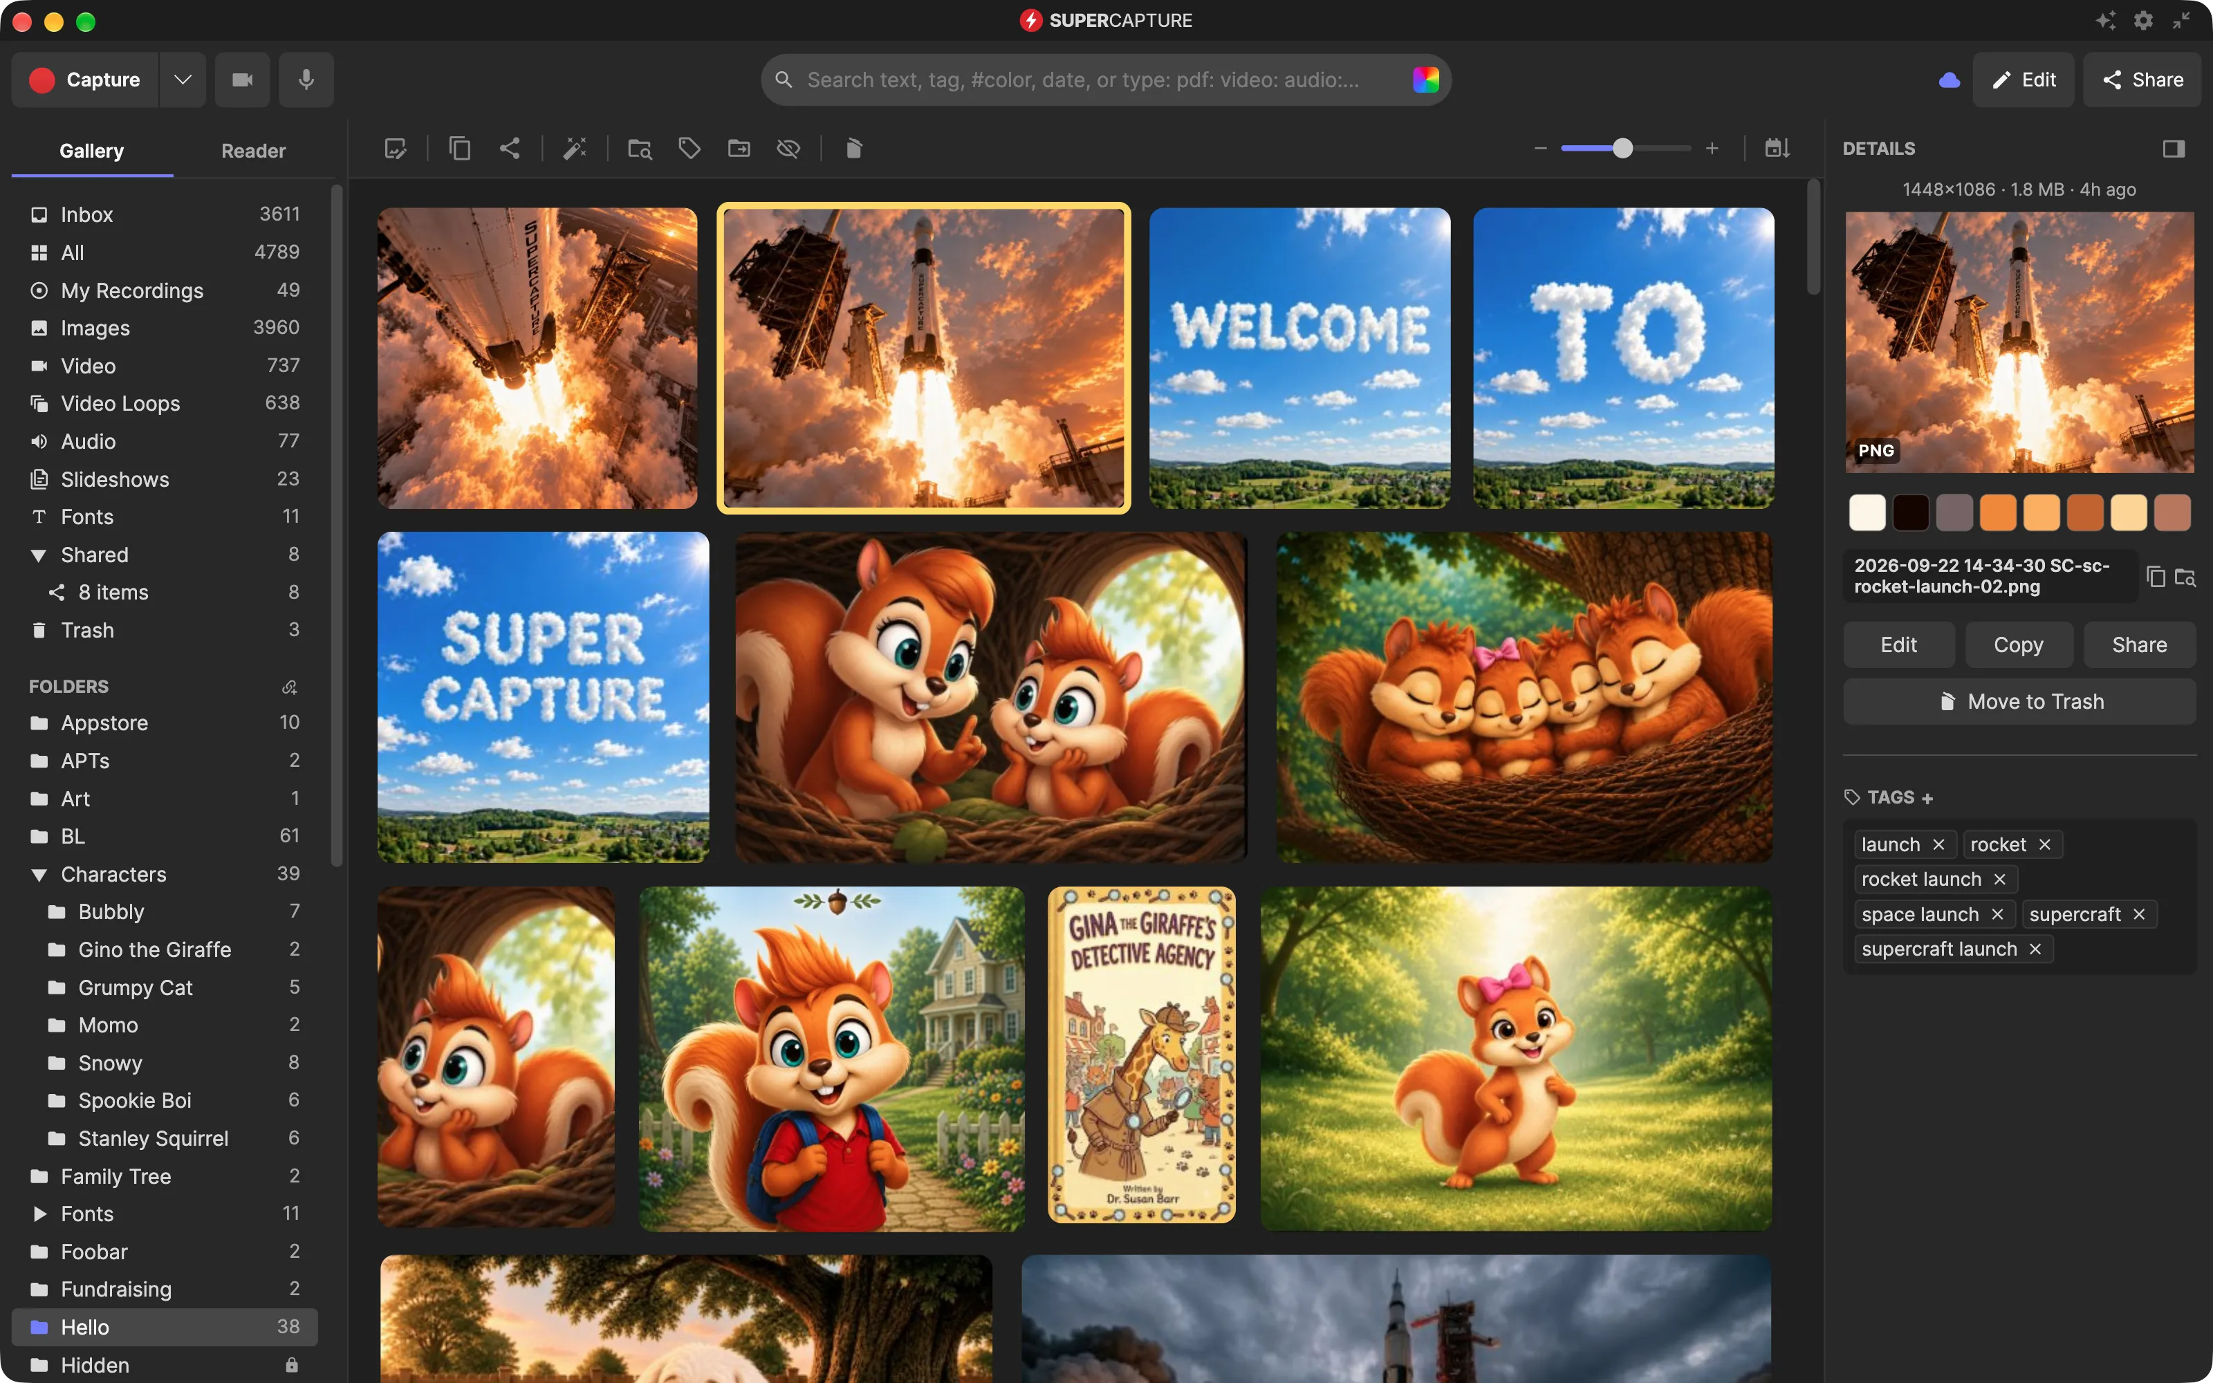Click the trash icon in the gallery toolbar
2213x1383 pixels.
tap(853, 148)
